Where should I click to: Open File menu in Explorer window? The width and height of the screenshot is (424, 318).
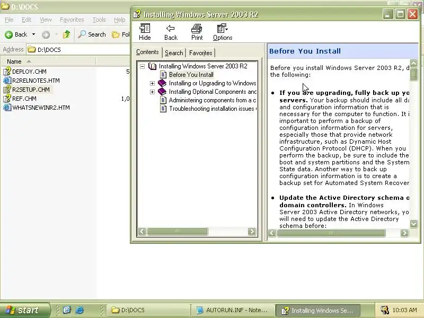(x=9, y=20)
